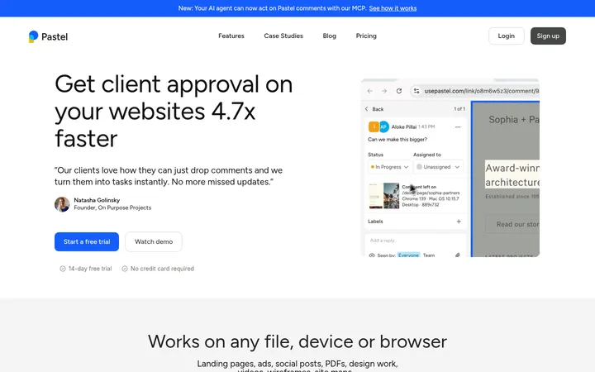Click the checkmark icon beside 14-day free trial
The image size is (595, 372).
click(63, 269)
